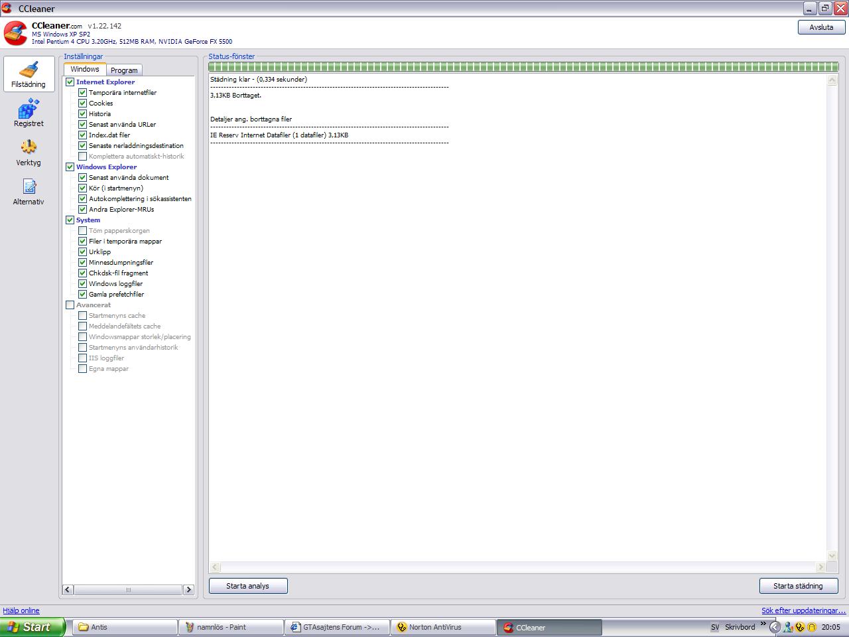The width and height of the screenshot is (849, 637).
Task: Click right arrow of settings horizontal scrollbar
Action: click(x=188, y=589)
